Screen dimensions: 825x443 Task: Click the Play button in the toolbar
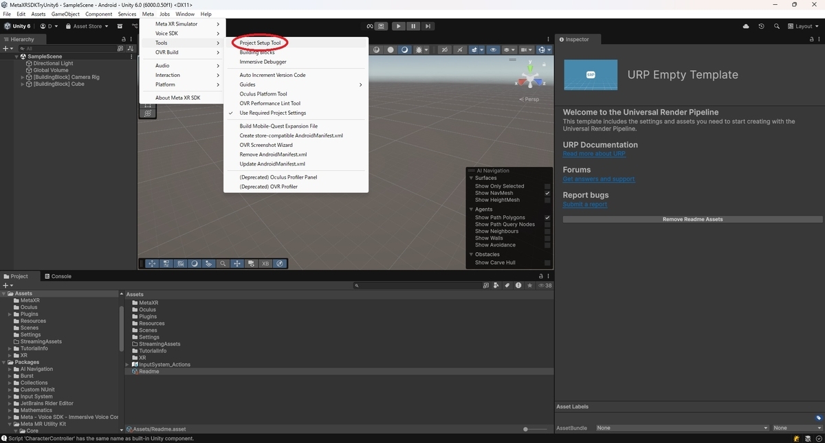tap(398, 26)
